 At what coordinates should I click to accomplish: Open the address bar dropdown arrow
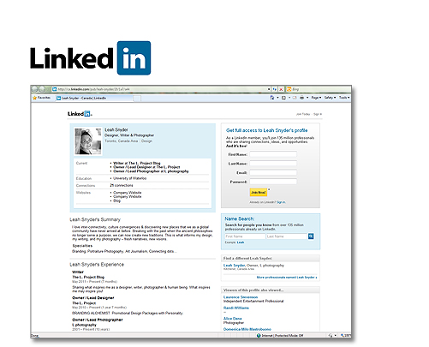pos(269,89)
